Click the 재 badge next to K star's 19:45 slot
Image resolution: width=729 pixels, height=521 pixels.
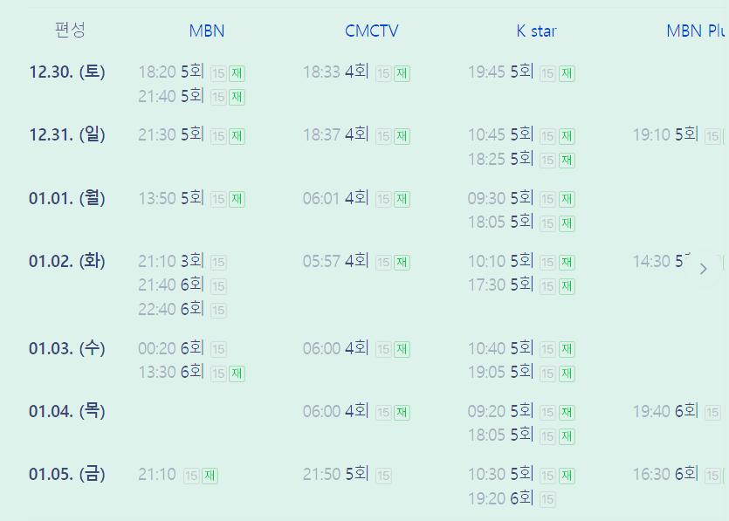[x=566, y=73]
